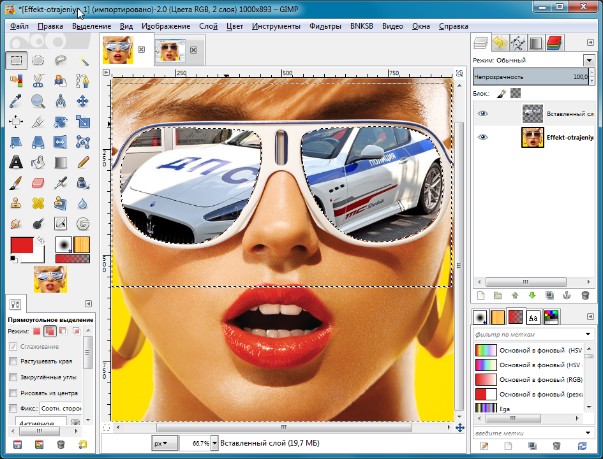Enable the 'Рисовать из центра' checkbox
The image size is (603, 459).
coord(13,393)
